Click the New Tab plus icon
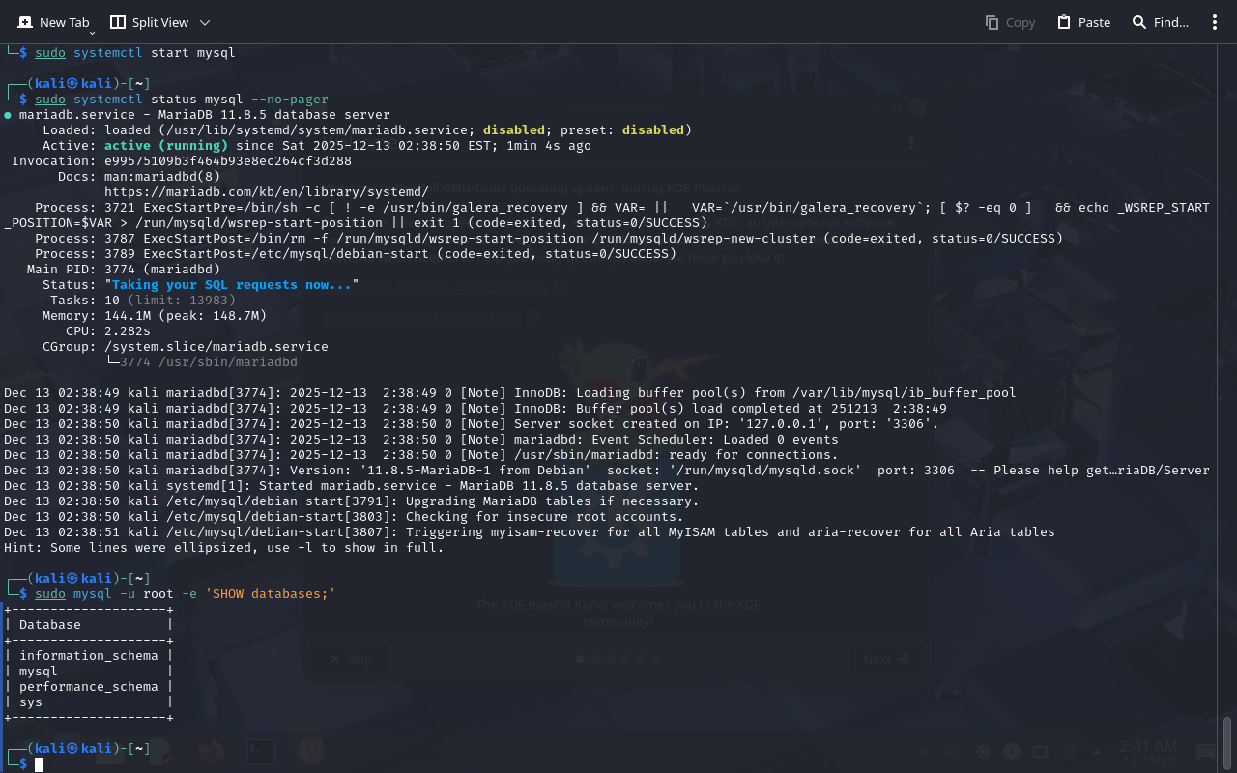The image size is (1237, 773). click(22, 22)
